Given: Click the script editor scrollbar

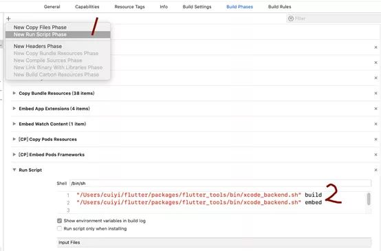Looking at the screenshot, I should [369, 199].
